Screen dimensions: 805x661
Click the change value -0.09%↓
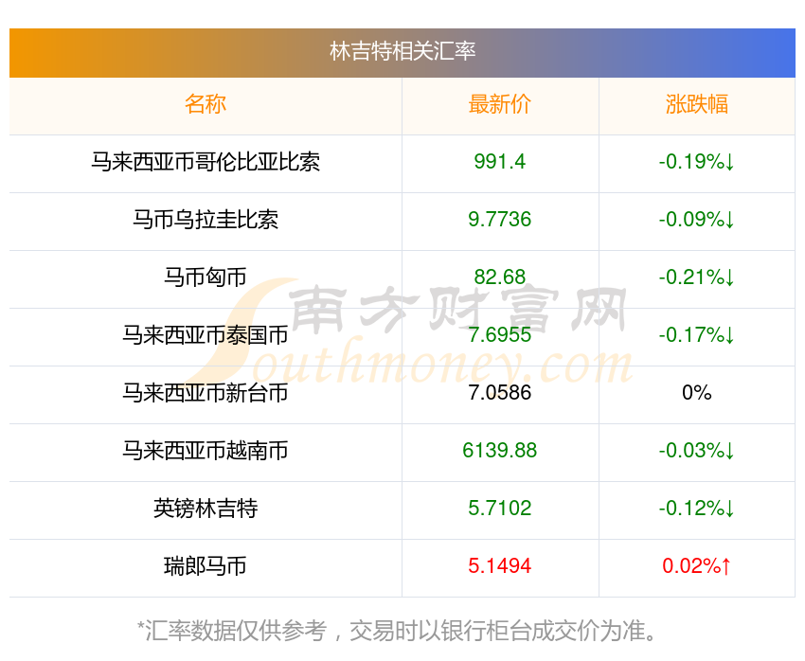(697, 220)
